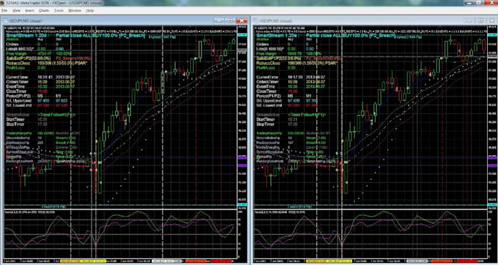Open the Insert menu
Image resolution: width=498 pixels, height=265 pixels.
(x=29, y=10)
